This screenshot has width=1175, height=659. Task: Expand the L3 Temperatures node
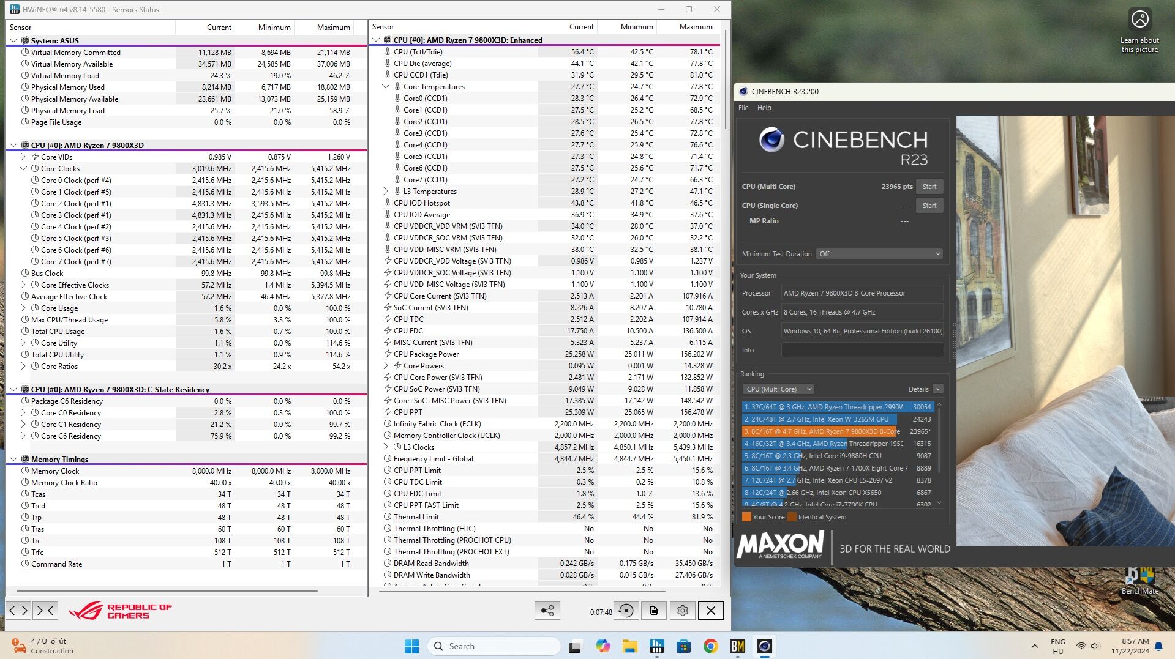pos(386,191)
